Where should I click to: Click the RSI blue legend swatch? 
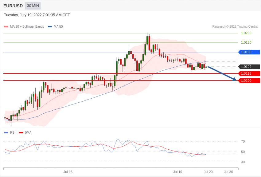[x=6, y=132]
